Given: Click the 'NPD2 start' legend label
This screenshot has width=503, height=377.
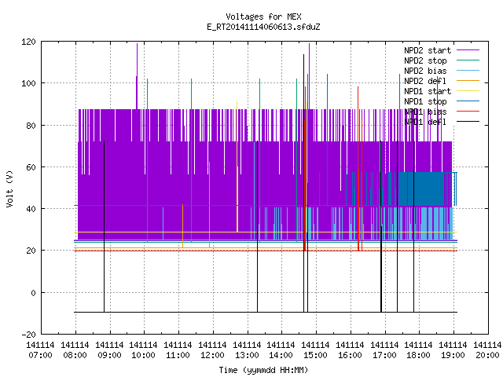Looking at the screenshot, I should (428, 50).
